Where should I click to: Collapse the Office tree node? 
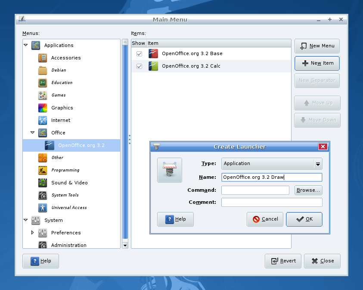pyautogui.click(x=33, y=133)
